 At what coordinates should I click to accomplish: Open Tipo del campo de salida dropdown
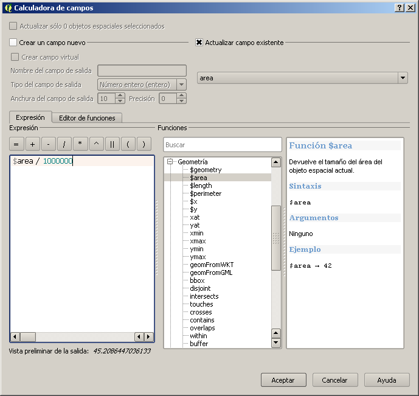pos(142,85)
